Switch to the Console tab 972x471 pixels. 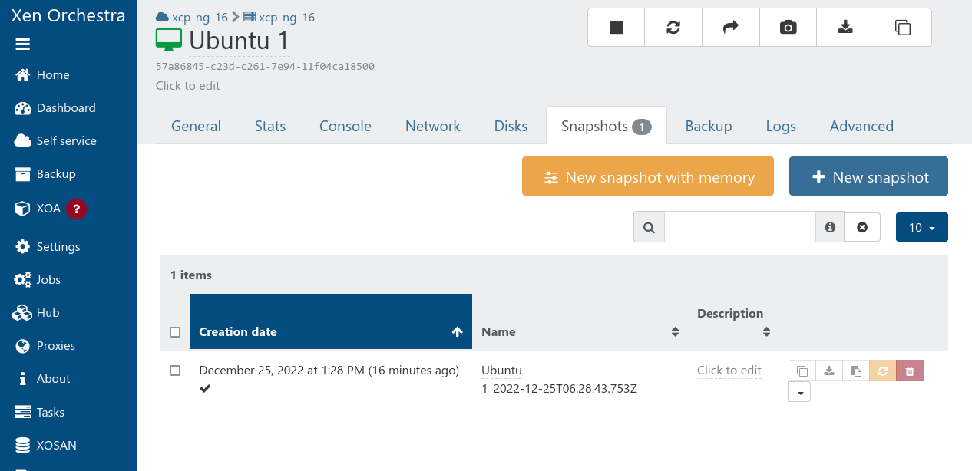point(345,127)
